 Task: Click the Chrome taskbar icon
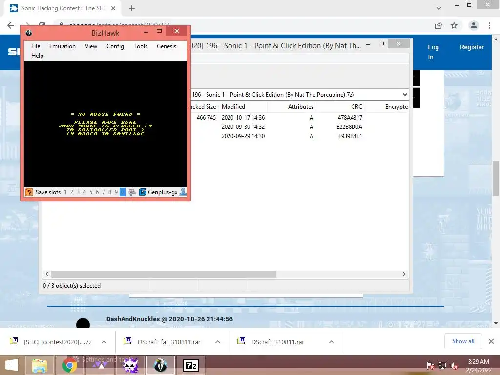[x=69, y=365]
